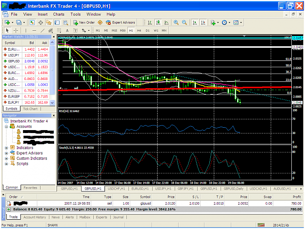Open the Periods dropdown arrow
Image resolution: width=305 pixels, height=229 pixels.
(229, 22)
